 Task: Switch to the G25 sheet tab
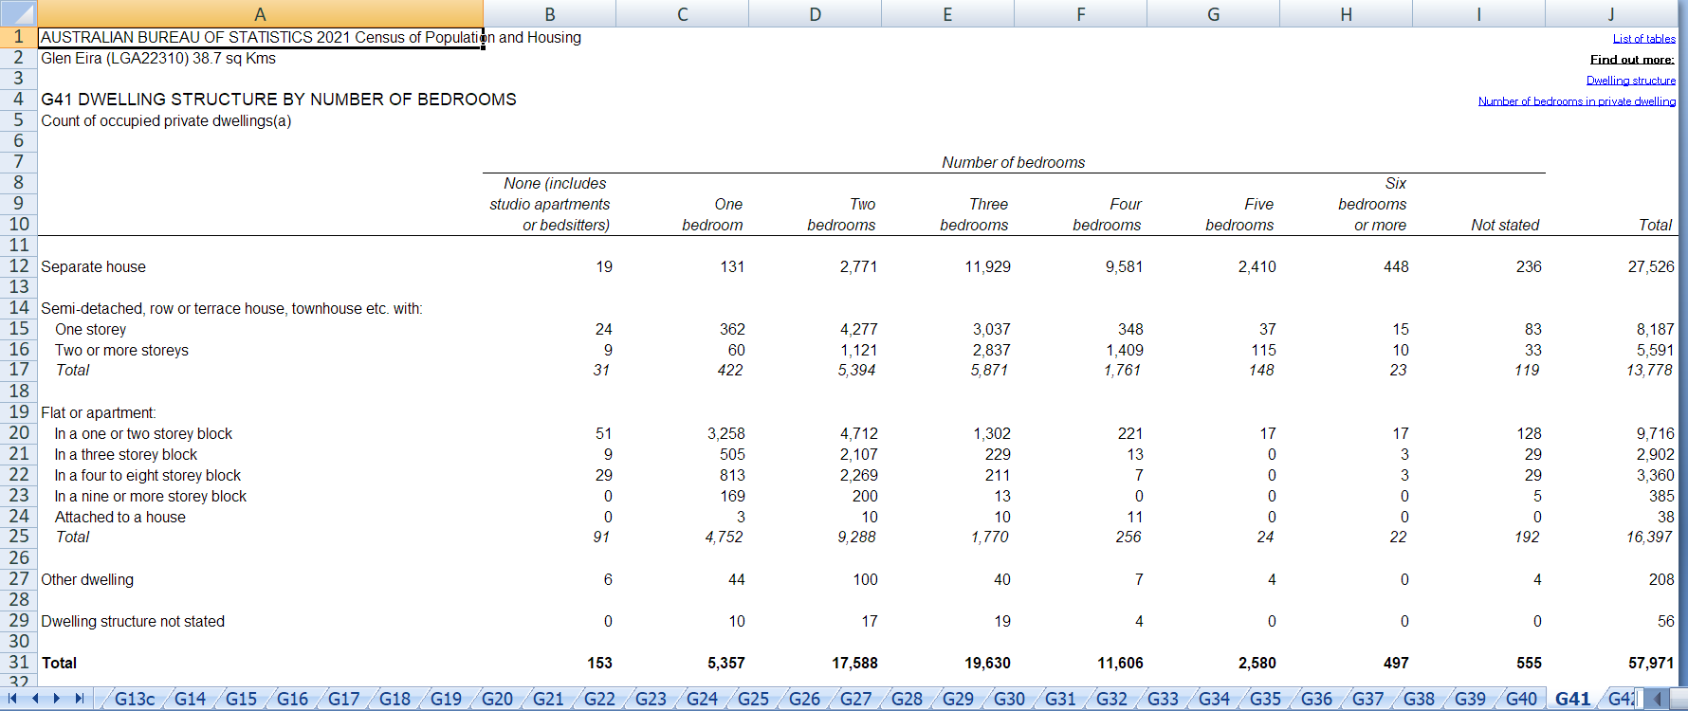pos(753,699)
